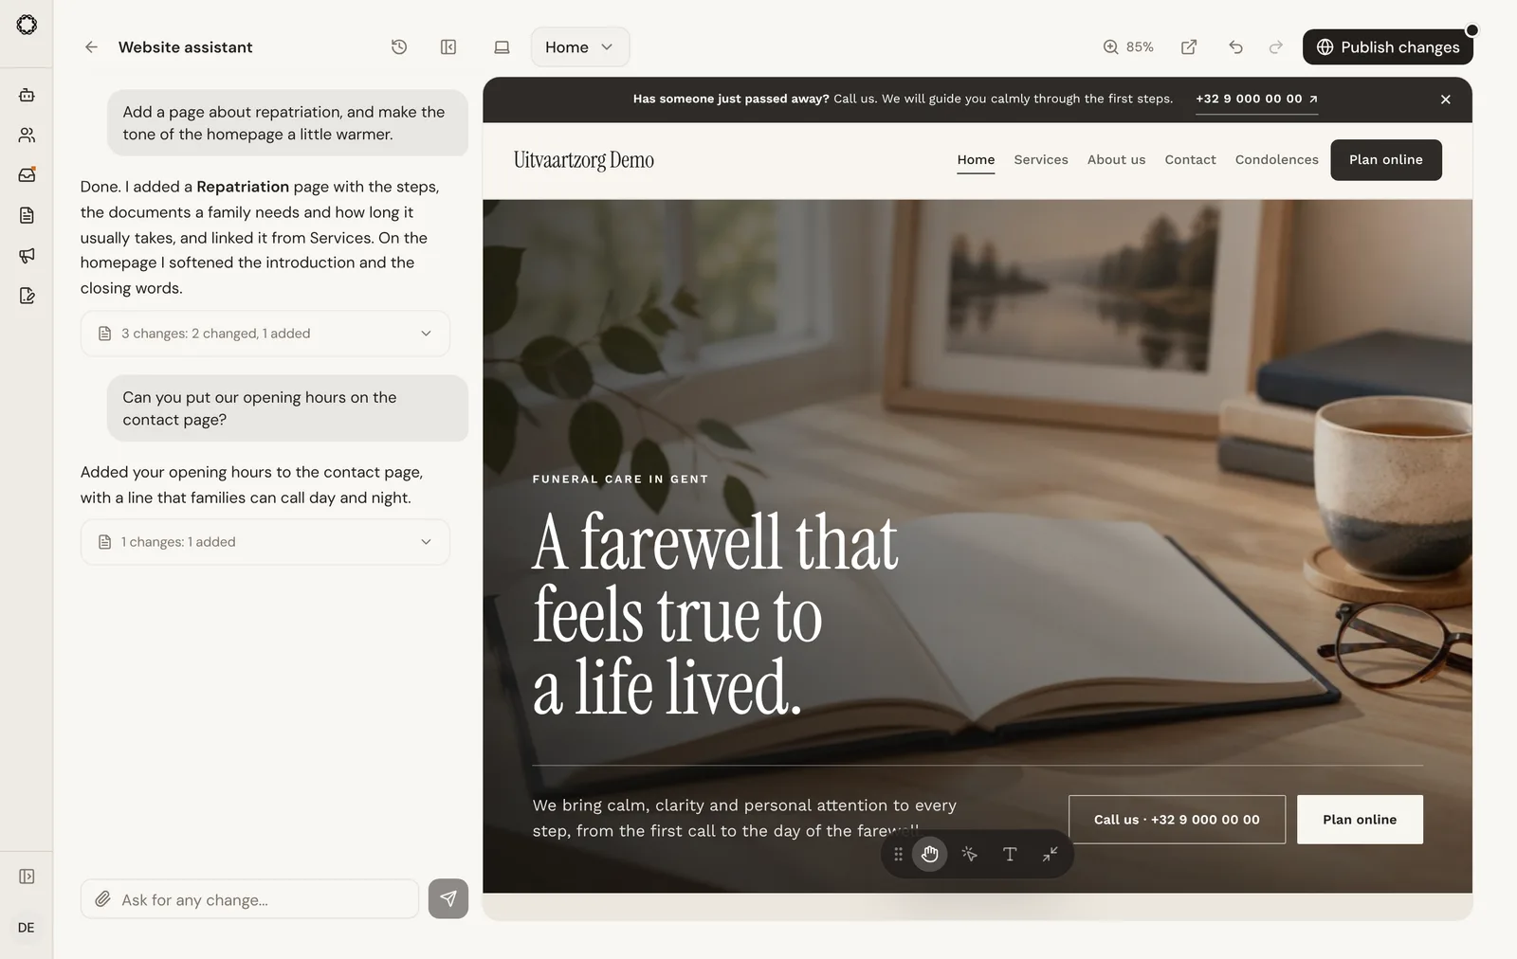Click the 'A farewell that feels true' headline
This screenshot has height=959, width=1517.
[x=716, y=614]
